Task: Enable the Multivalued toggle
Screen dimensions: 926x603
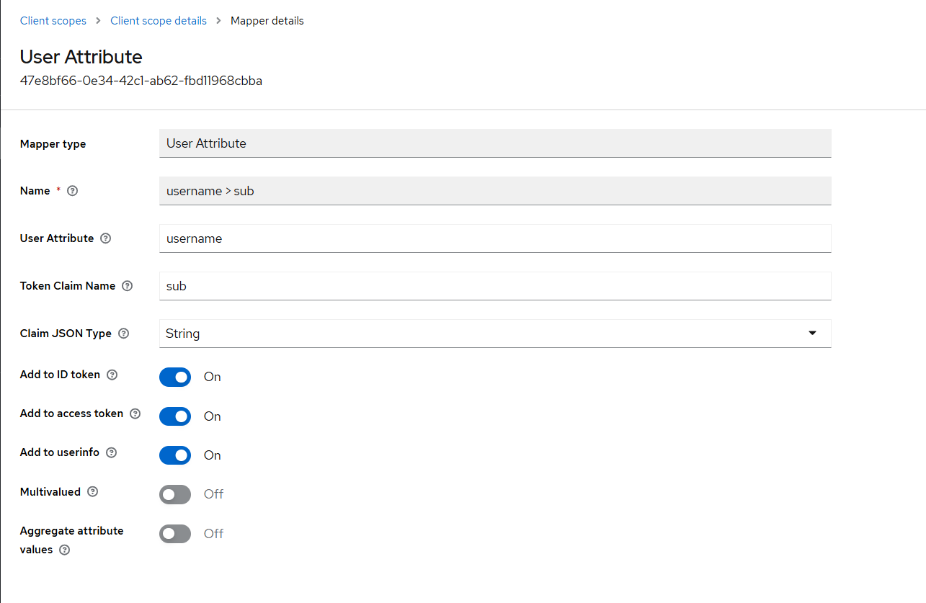Action: coord(175,494)
